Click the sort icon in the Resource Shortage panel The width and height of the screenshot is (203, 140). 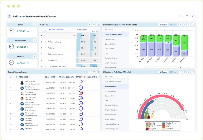click(x=181, y=25)
